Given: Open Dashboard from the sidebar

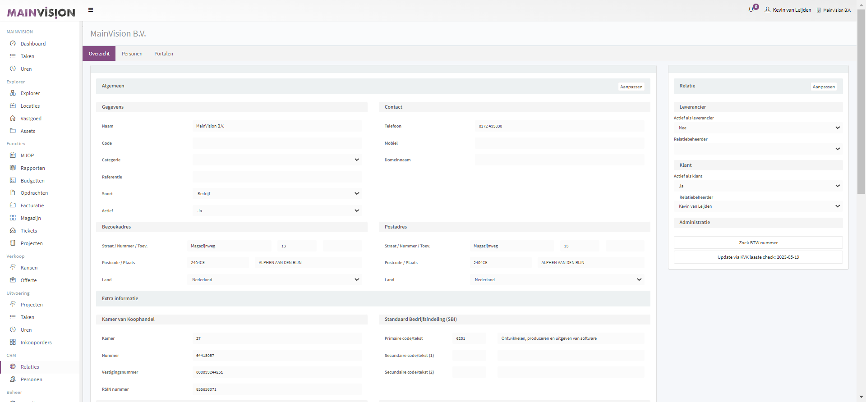Looking at the screenshot, I should click(x=33, y=44).
